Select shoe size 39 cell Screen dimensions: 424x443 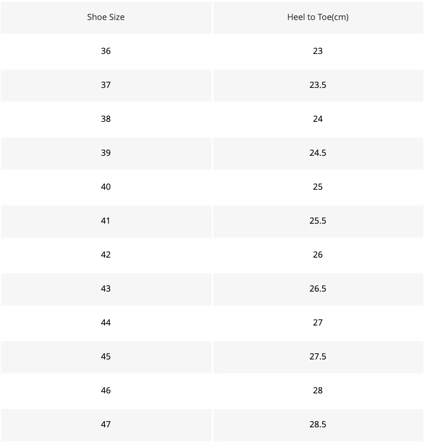coord(106,153)
